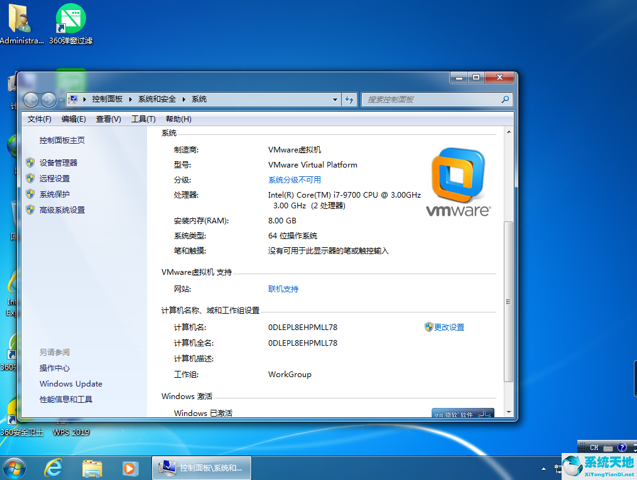The width and height of the screenshot is (637, 480).
Task: Click the shield icon next to 系统保护
Action: pyautogui.click(x=31, y=194)
